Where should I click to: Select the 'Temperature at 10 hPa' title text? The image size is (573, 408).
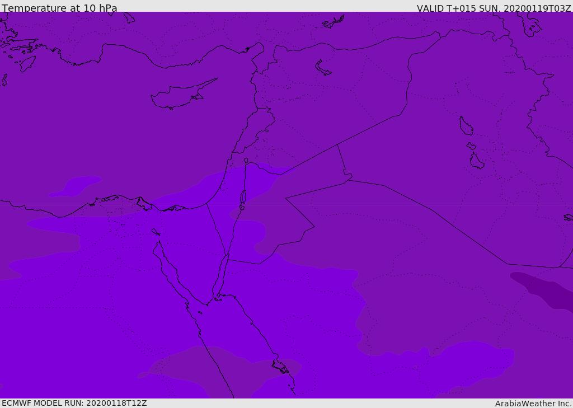pyautogui.click(x=59, y=8)
